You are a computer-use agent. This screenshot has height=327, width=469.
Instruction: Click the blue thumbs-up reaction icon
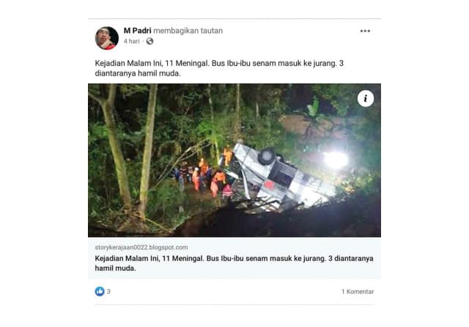(100, 291)
